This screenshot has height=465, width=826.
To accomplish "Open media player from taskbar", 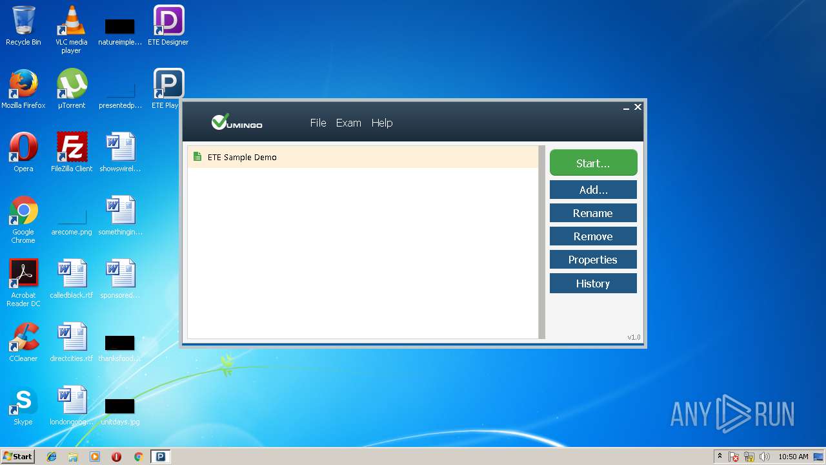I will pyautogui.click(x=95, y=457).
